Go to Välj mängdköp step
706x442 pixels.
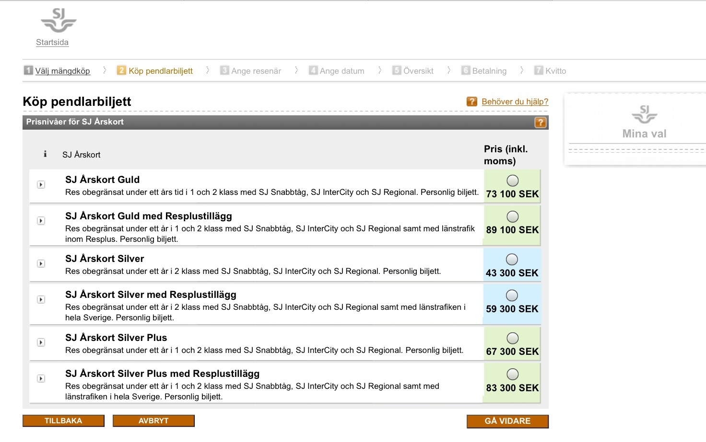(x=62, y=71)
